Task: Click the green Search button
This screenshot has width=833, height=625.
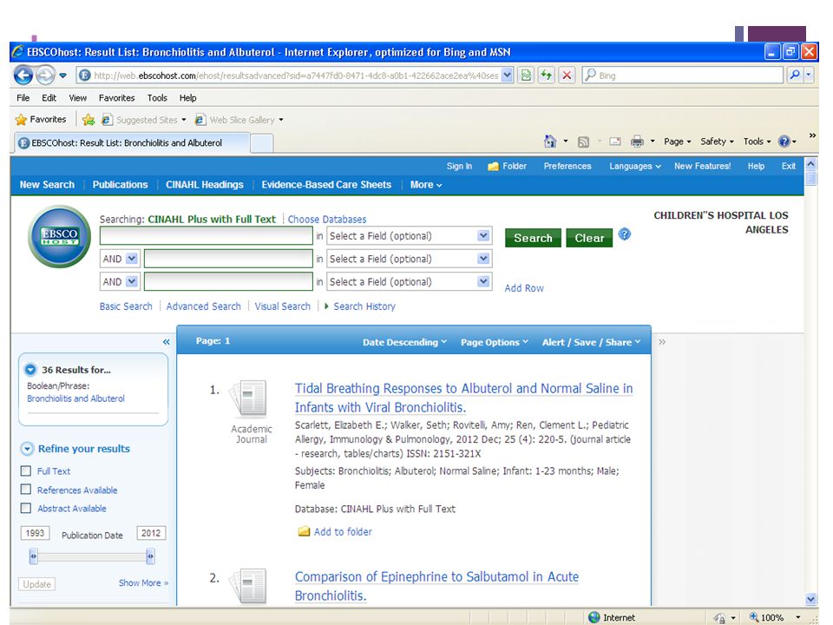Action: click(533, 238)
